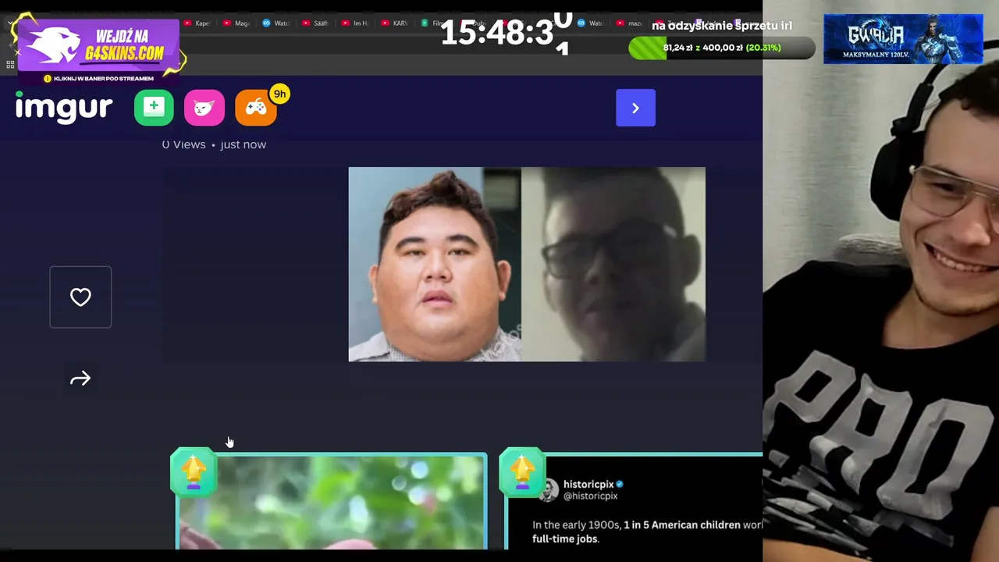
Task: Switch to the "mazu" browser tab
Action: point(631,23)
